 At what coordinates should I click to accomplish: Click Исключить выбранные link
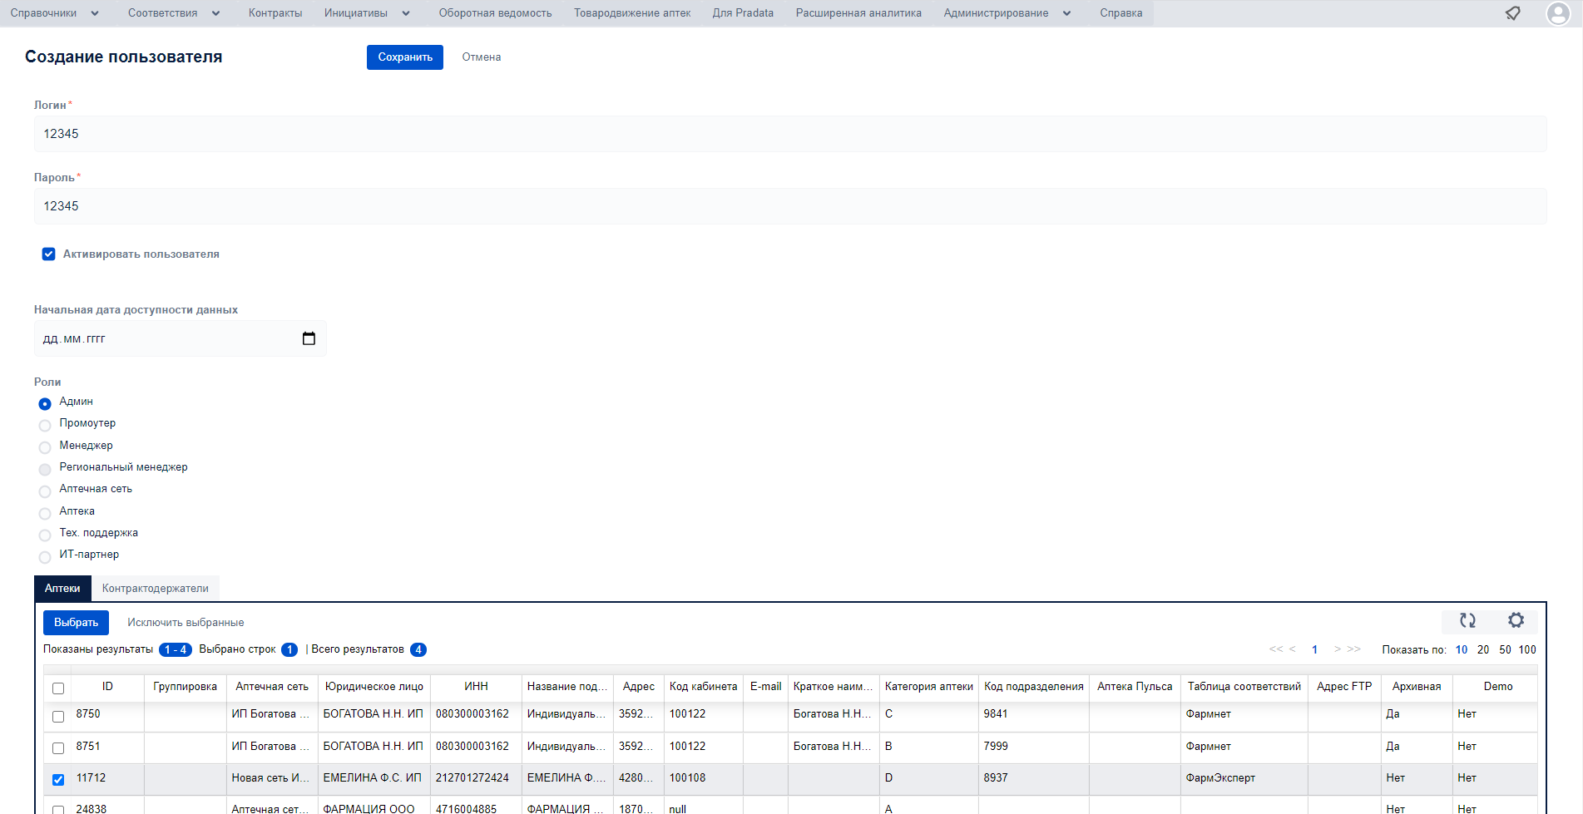(x=186, y=622)
